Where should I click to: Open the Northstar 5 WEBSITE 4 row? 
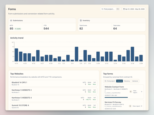tap(54, 99)
